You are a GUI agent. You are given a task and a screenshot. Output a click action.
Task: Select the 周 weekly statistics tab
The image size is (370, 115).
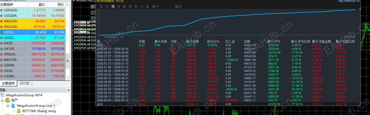pyautogui.click(x=113, y=6)
